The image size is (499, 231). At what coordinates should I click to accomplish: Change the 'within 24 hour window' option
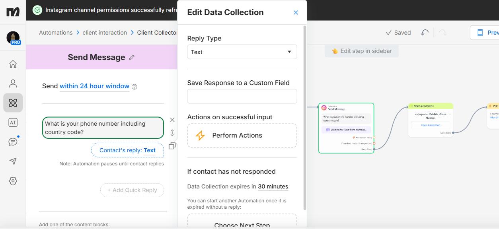94,86
